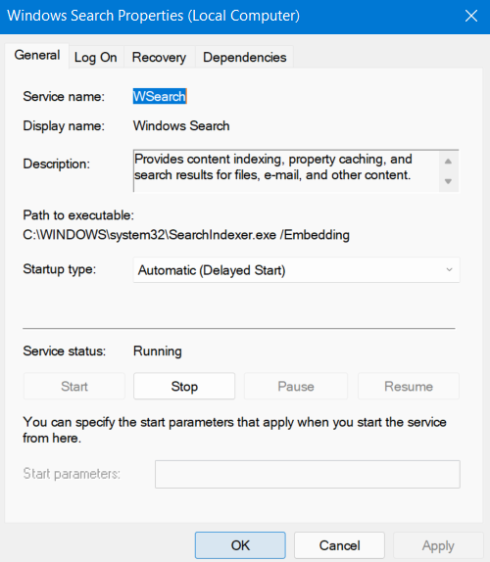Stop the Windows Search service
This screenshot has width=490, height=562.
click(x=184, y=387)
